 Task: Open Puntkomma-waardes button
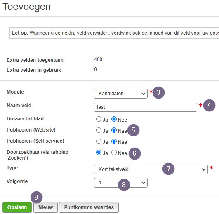[89, 207]
